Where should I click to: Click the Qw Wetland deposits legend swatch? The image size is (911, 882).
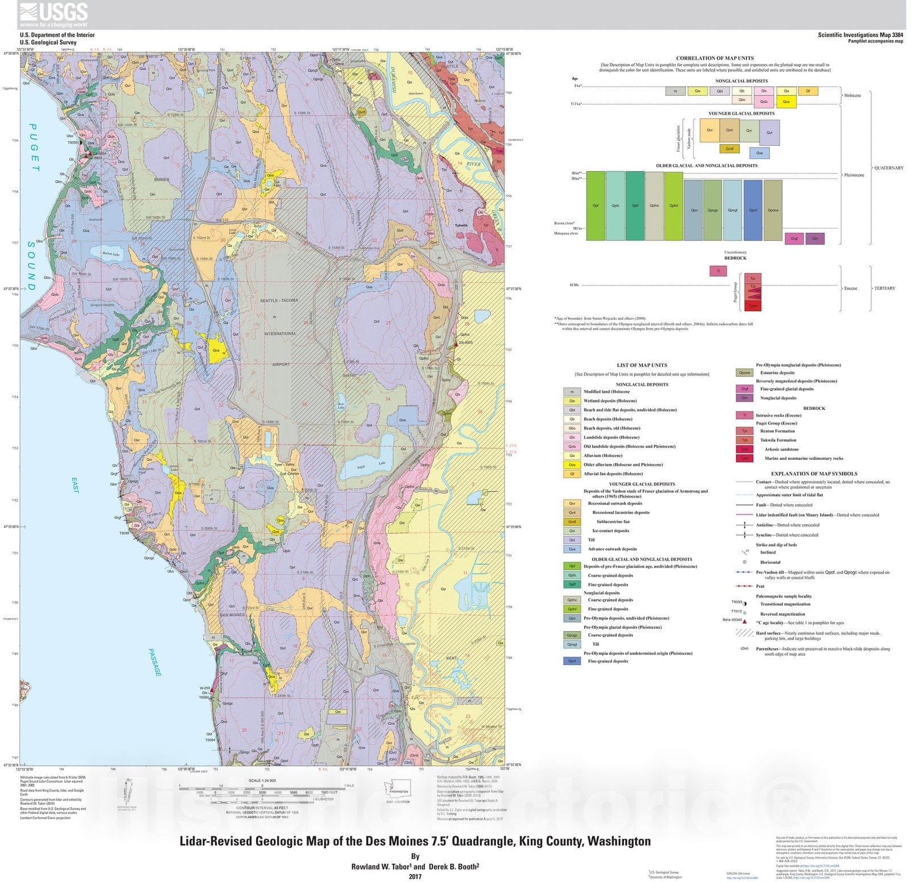coord(572,401)
